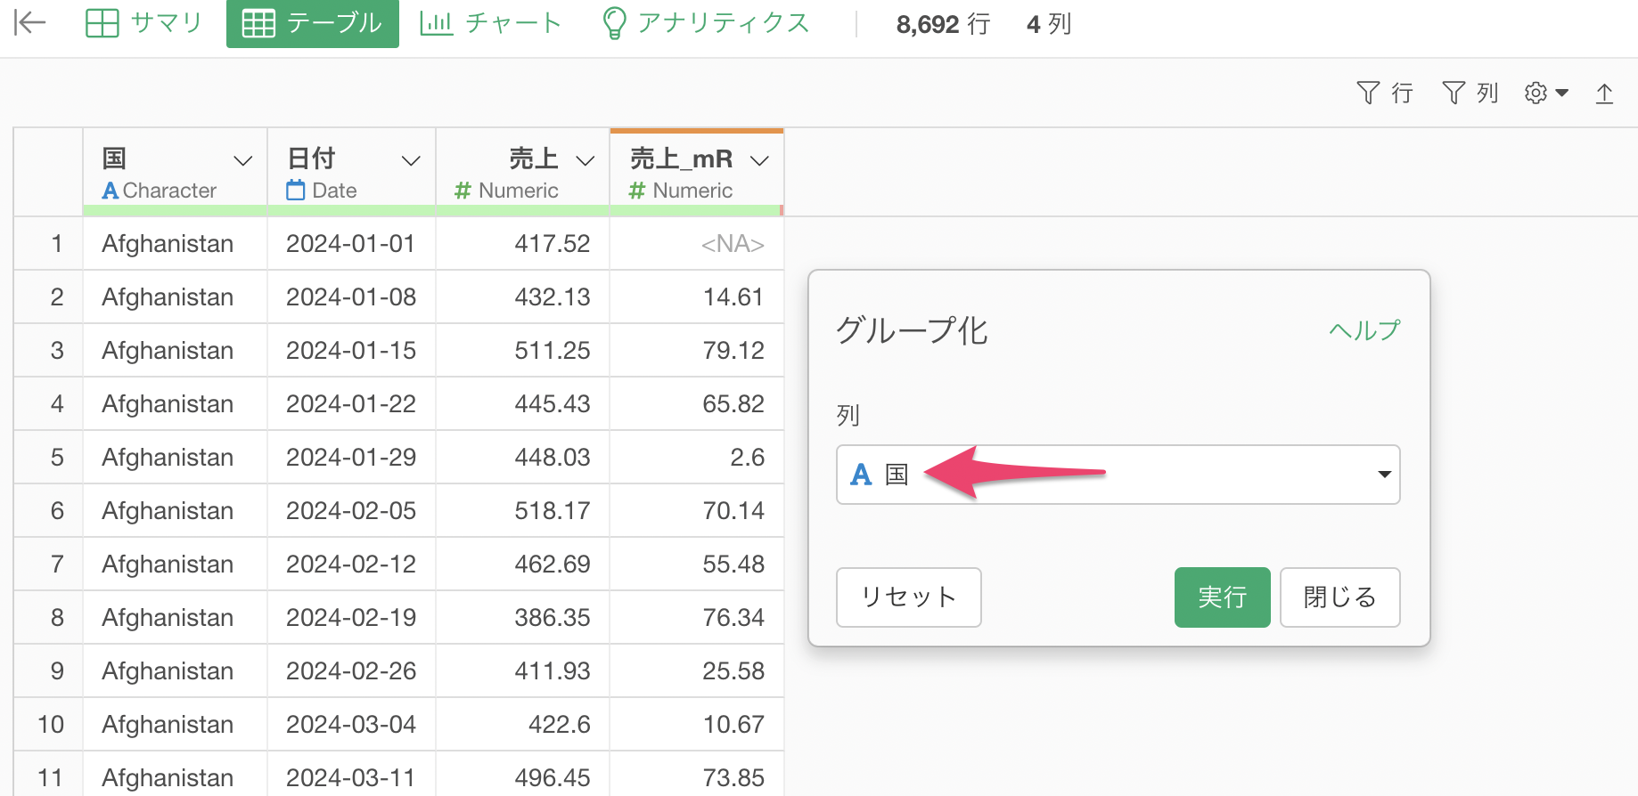
Task: Click the export upload arrow icon
Action: click(x=1604, y=93)
